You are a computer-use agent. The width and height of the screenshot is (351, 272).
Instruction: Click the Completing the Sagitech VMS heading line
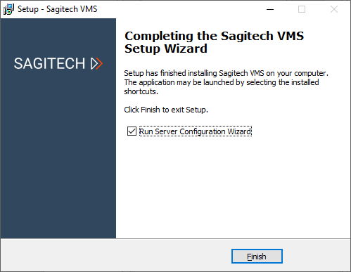pos(214,36)
